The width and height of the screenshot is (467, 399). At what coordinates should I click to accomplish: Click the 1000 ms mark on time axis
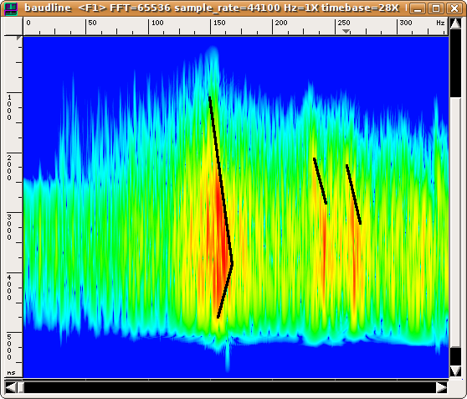coord(9,107)
